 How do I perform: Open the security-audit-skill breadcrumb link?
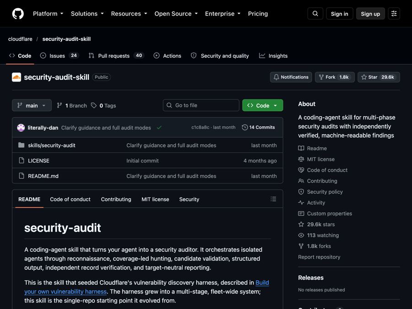[66, 39]
